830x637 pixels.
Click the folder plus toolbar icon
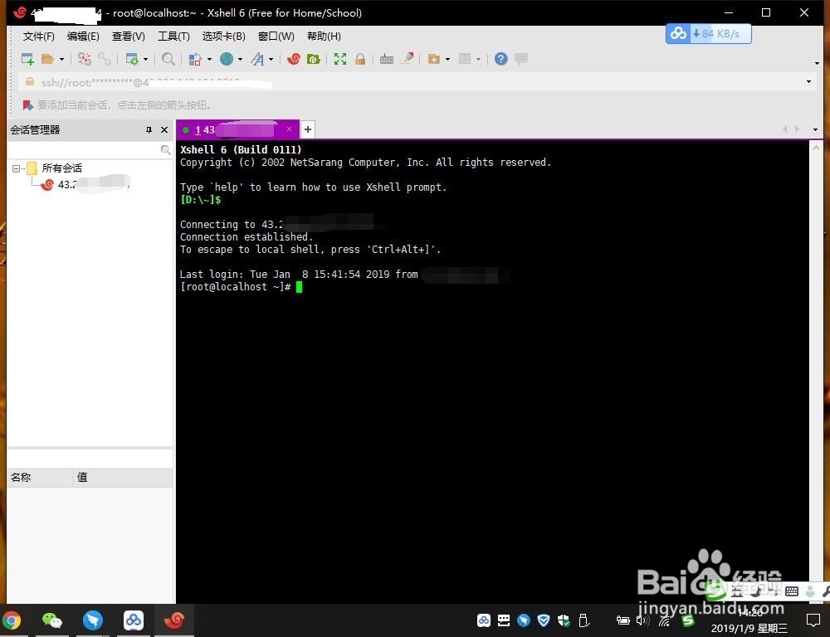[x=434, y=59]
